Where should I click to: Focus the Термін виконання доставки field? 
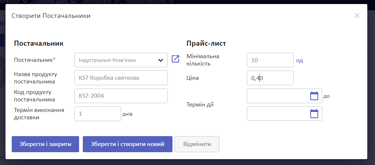tap(97, 114)
